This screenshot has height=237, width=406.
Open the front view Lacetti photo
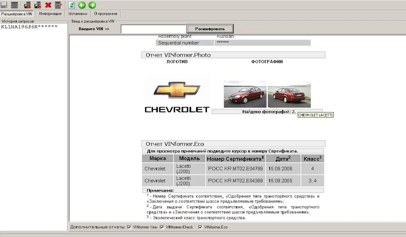(245, 94)
